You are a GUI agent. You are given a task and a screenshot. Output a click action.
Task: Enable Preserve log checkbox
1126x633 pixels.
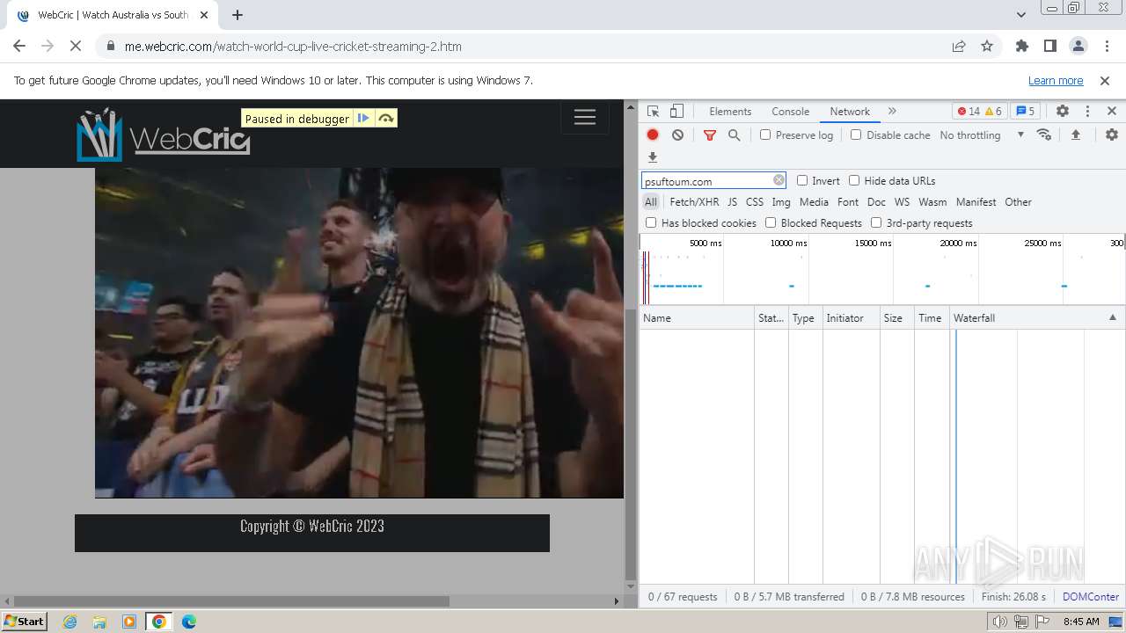click(765, 135)
